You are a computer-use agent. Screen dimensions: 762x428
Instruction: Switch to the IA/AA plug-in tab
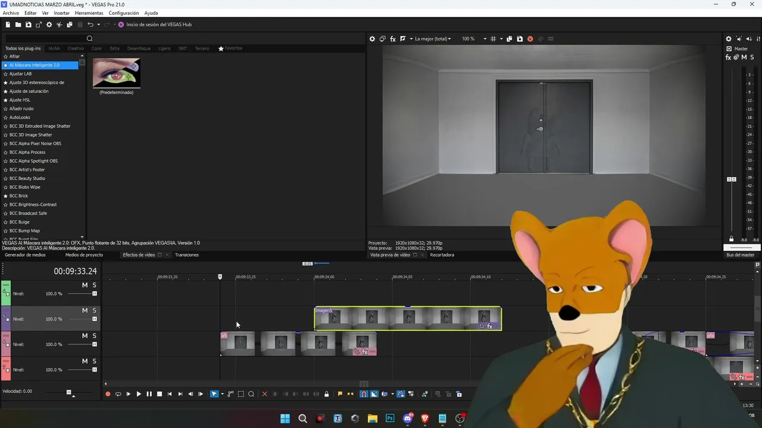(54, 48)
